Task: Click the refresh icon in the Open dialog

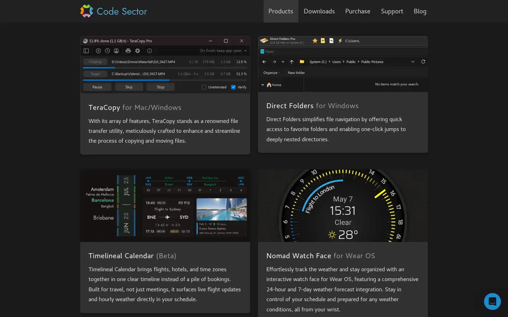Action: coord(423,62)
